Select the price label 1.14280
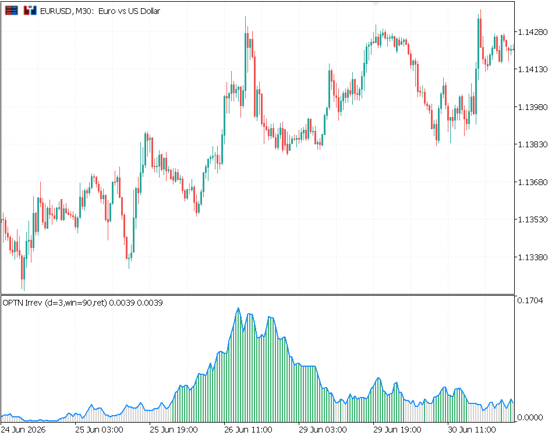This screenshot has height=436, width=559. click(533, 32)
